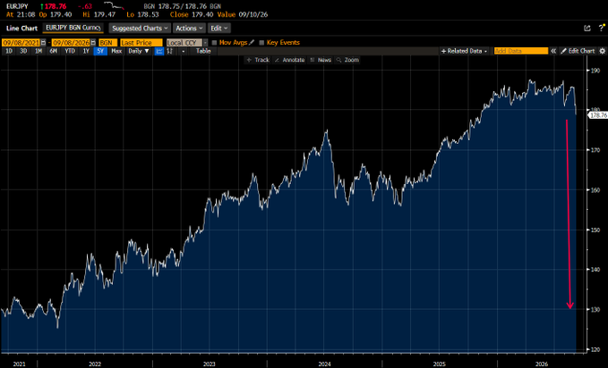The width and height of the screenshot is (608, 368).
Task: Open the Daily periodicity dropdown
Action: coord(139,51)
